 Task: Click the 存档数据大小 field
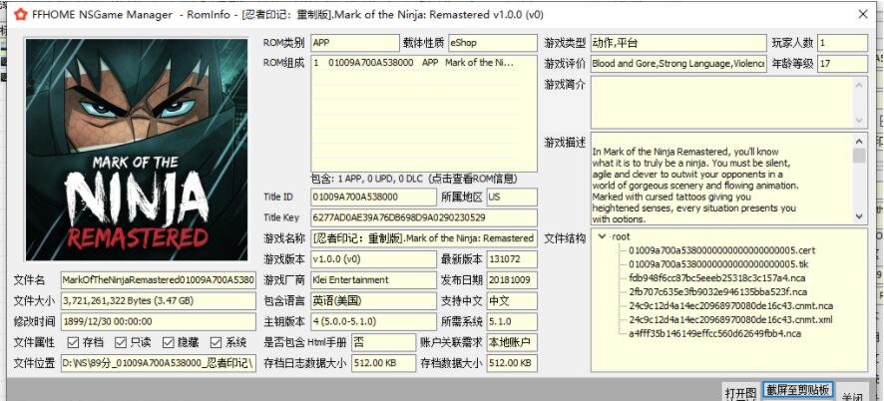(x=512, y=363)
